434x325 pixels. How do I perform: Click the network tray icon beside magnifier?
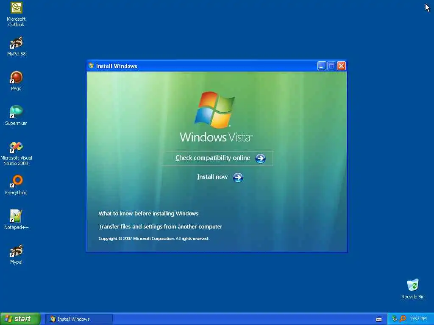[395, 319]
